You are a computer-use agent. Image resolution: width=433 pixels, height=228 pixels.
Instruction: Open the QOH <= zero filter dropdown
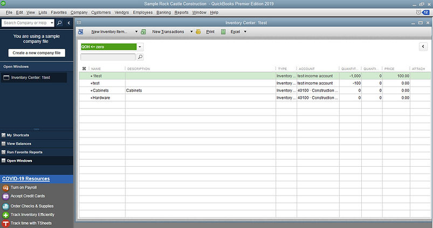pyautogui.click(x=140, y=47)
